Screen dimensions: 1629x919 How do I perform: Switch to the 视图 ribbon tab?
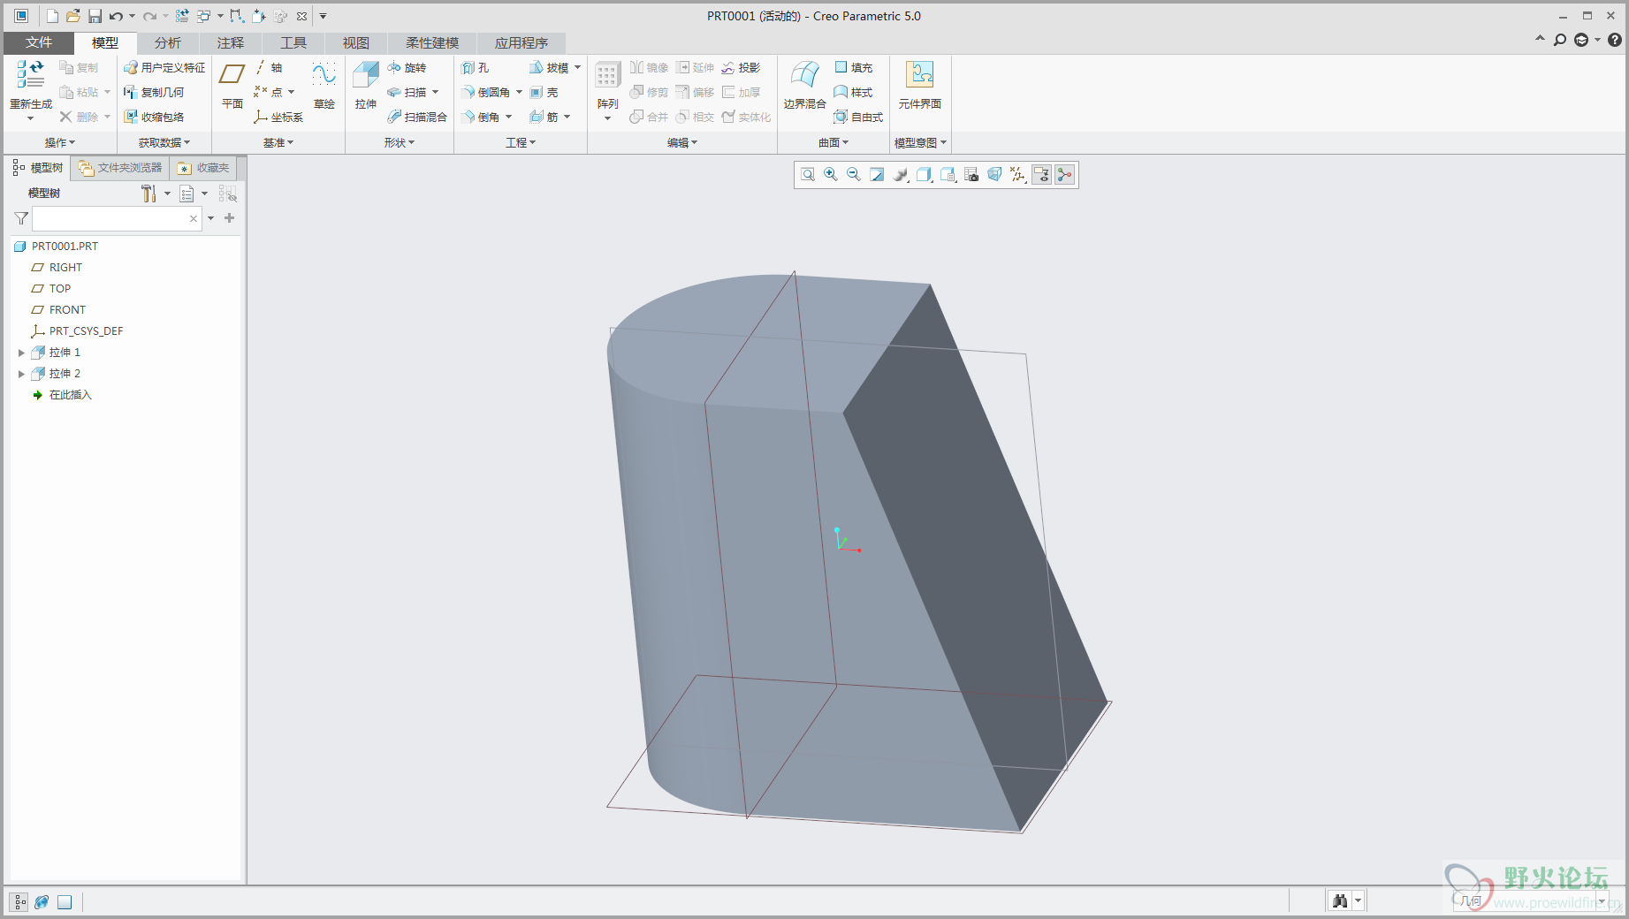[355, 42]
